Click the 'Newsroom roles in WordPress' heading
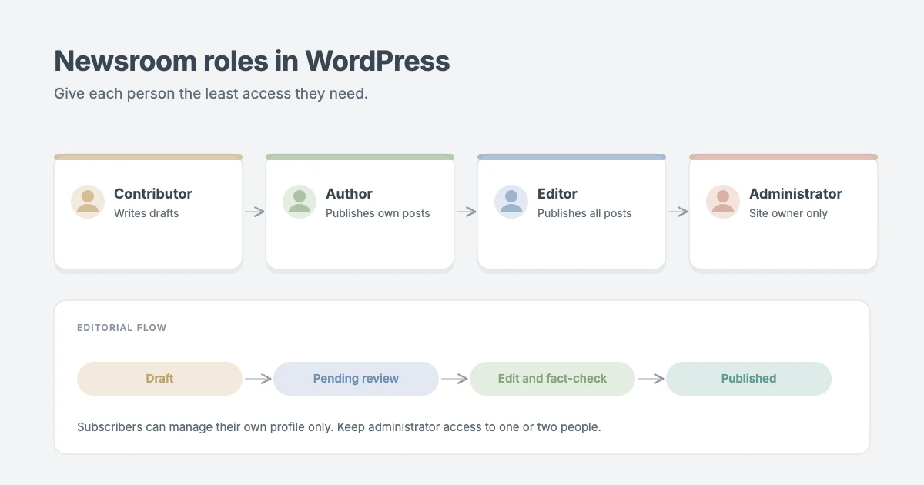924x485 pixels. tap(252, 60)
